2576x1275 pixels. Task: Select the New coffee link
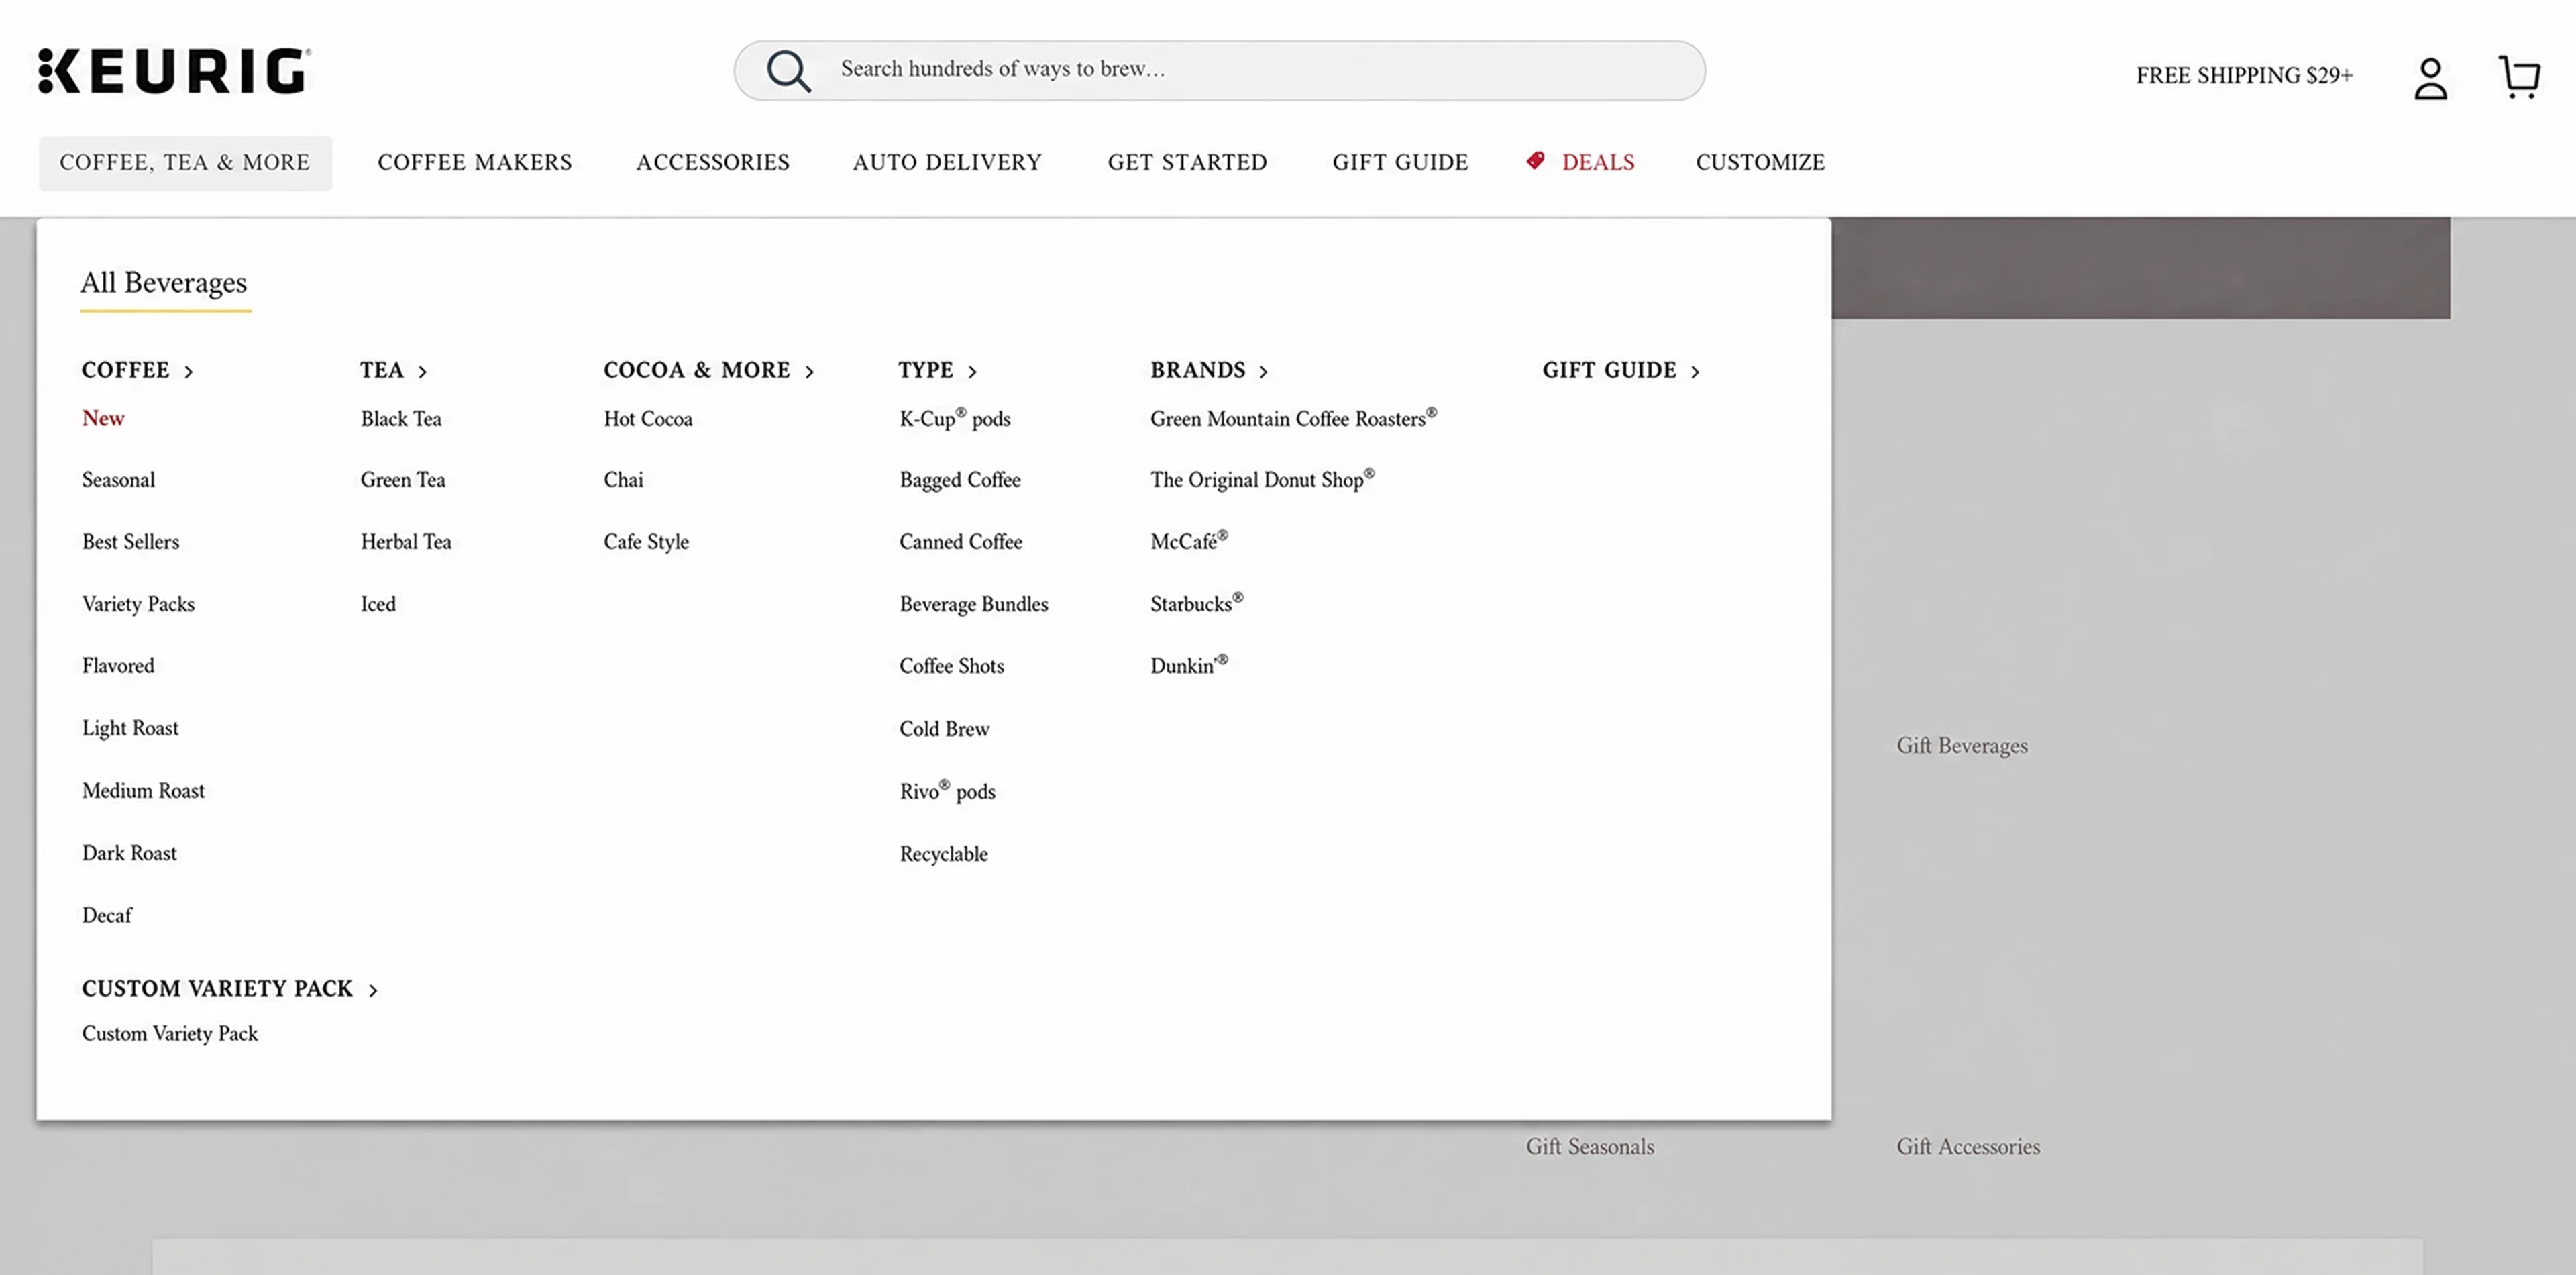point(103,418)
